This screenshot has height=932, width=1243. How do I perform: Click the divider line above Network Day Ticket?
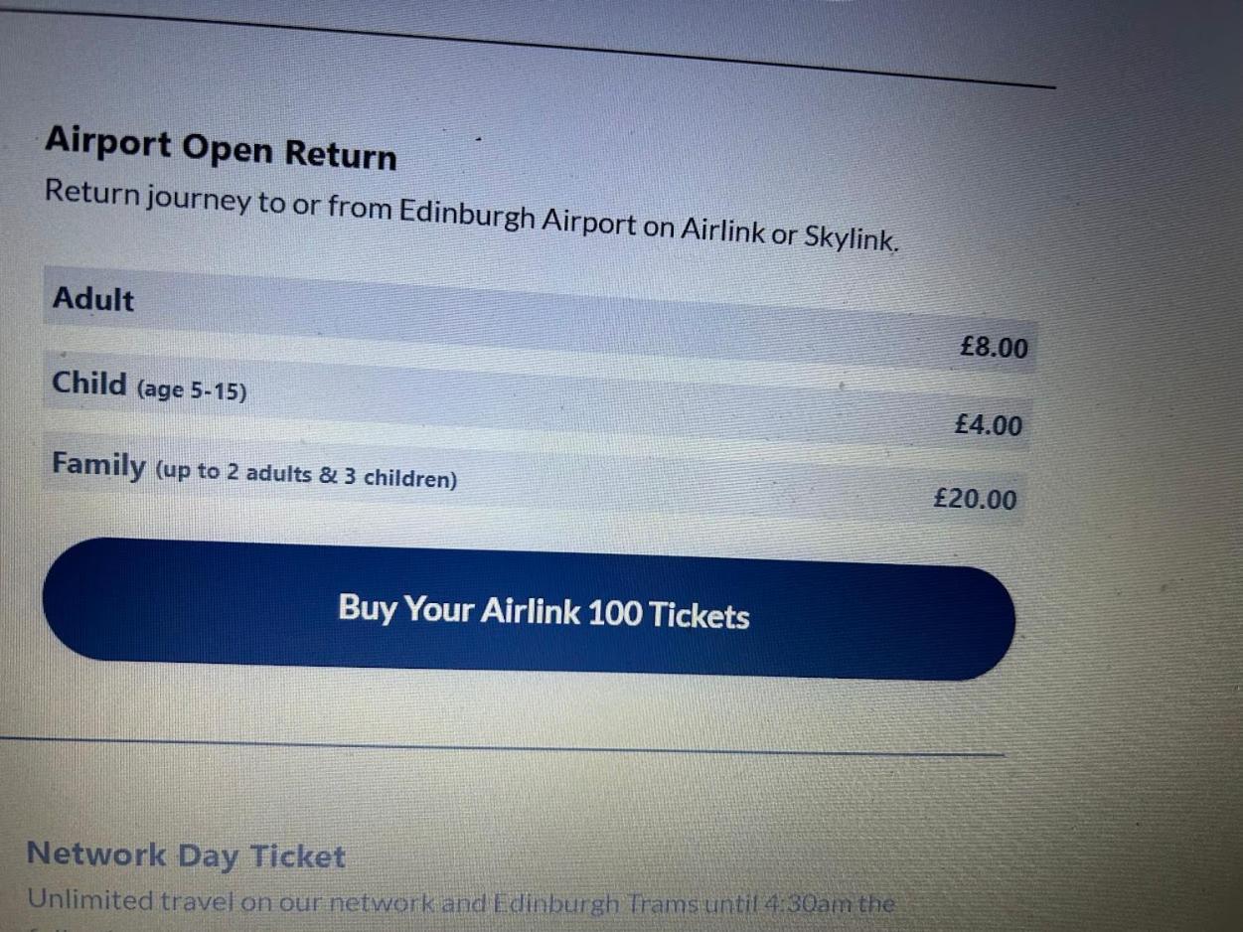click(497, 746)
